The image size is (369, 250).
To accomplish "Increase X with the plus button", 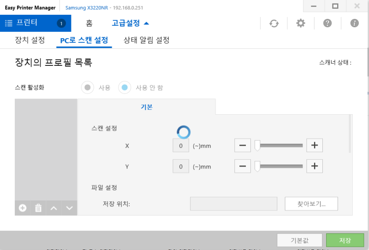I will pyautogui.click(x=315, y=145).
